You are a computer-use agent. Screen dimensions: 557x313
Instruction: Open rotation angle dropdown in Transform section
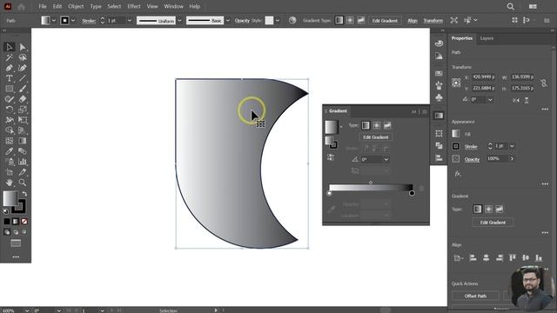coord(490,100)
